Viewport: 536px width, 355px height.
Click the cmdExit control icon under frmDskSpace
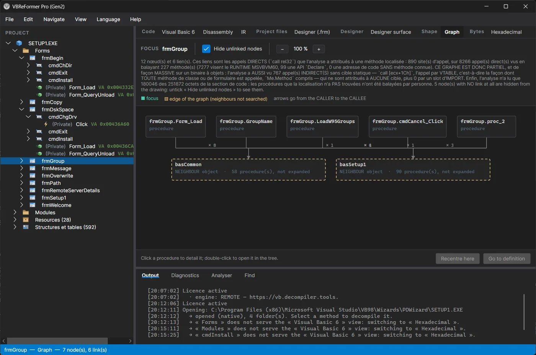[39, 132]
